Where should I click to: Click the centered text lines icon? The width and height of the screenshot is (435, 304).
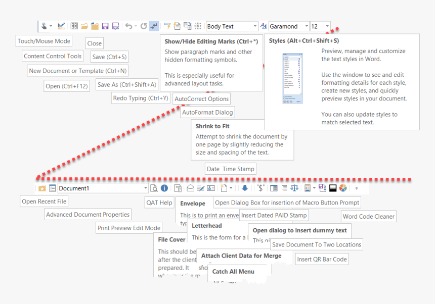point(284,188)
